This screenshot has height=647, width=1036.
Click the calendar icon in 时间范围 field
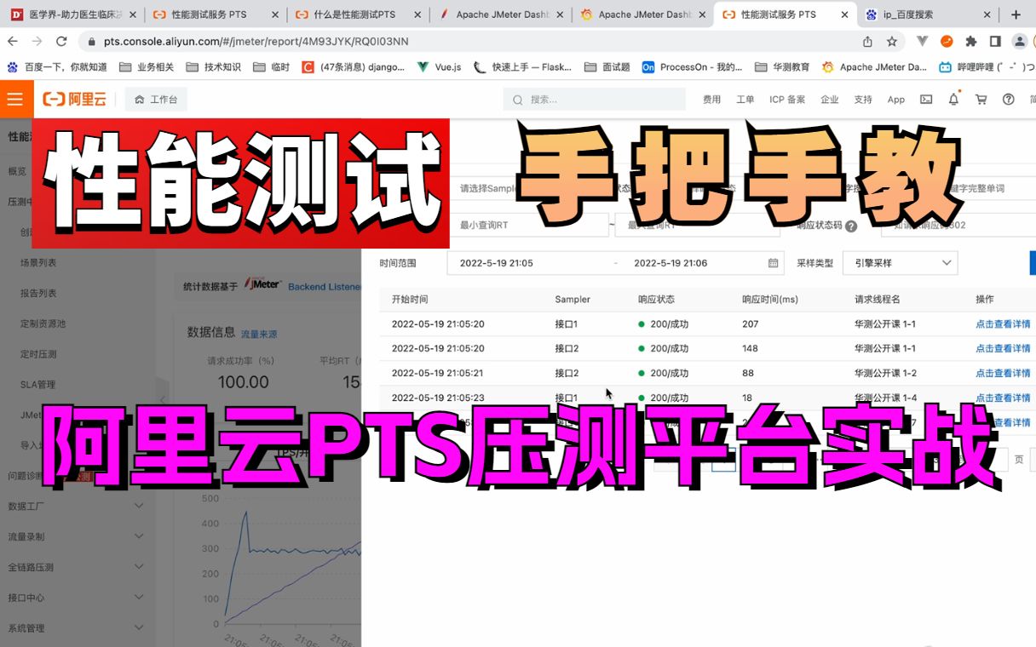tap(773, 263)
